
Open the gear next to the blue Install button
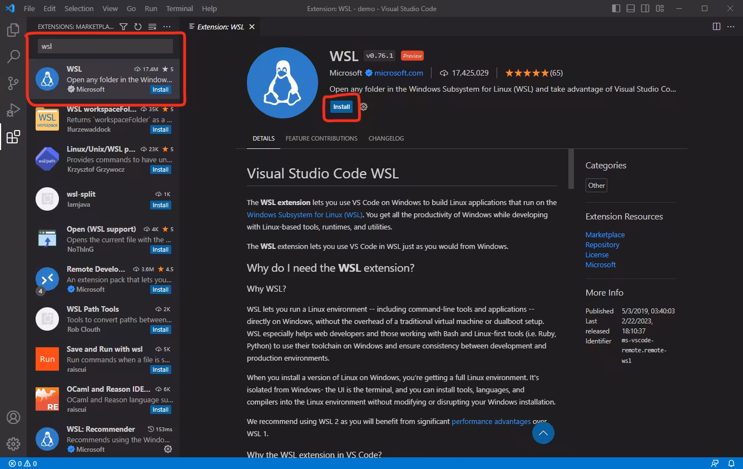click(364, 107)
